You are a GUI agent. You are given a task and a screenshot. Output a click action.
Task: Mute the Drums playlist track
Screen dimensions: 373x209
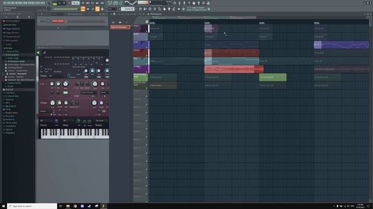click(x=147, y=31)
